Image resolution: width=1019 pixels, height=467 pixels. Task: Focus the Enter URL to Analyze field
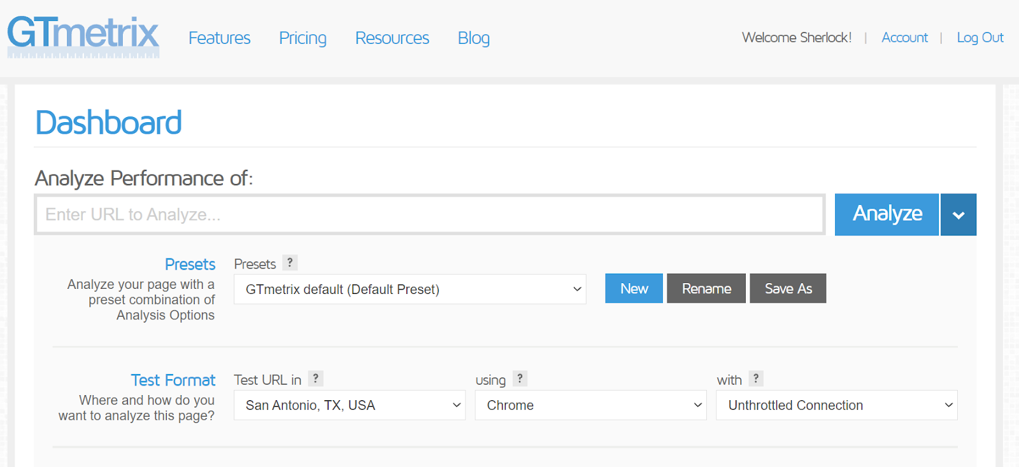430,214
